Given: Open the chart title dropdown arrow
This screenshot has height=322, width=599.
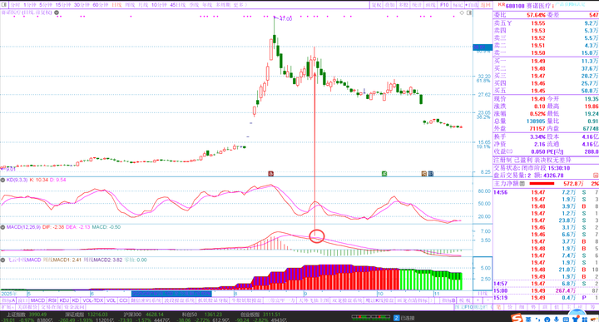Looking at the screenshot, I should pos(57,12).
